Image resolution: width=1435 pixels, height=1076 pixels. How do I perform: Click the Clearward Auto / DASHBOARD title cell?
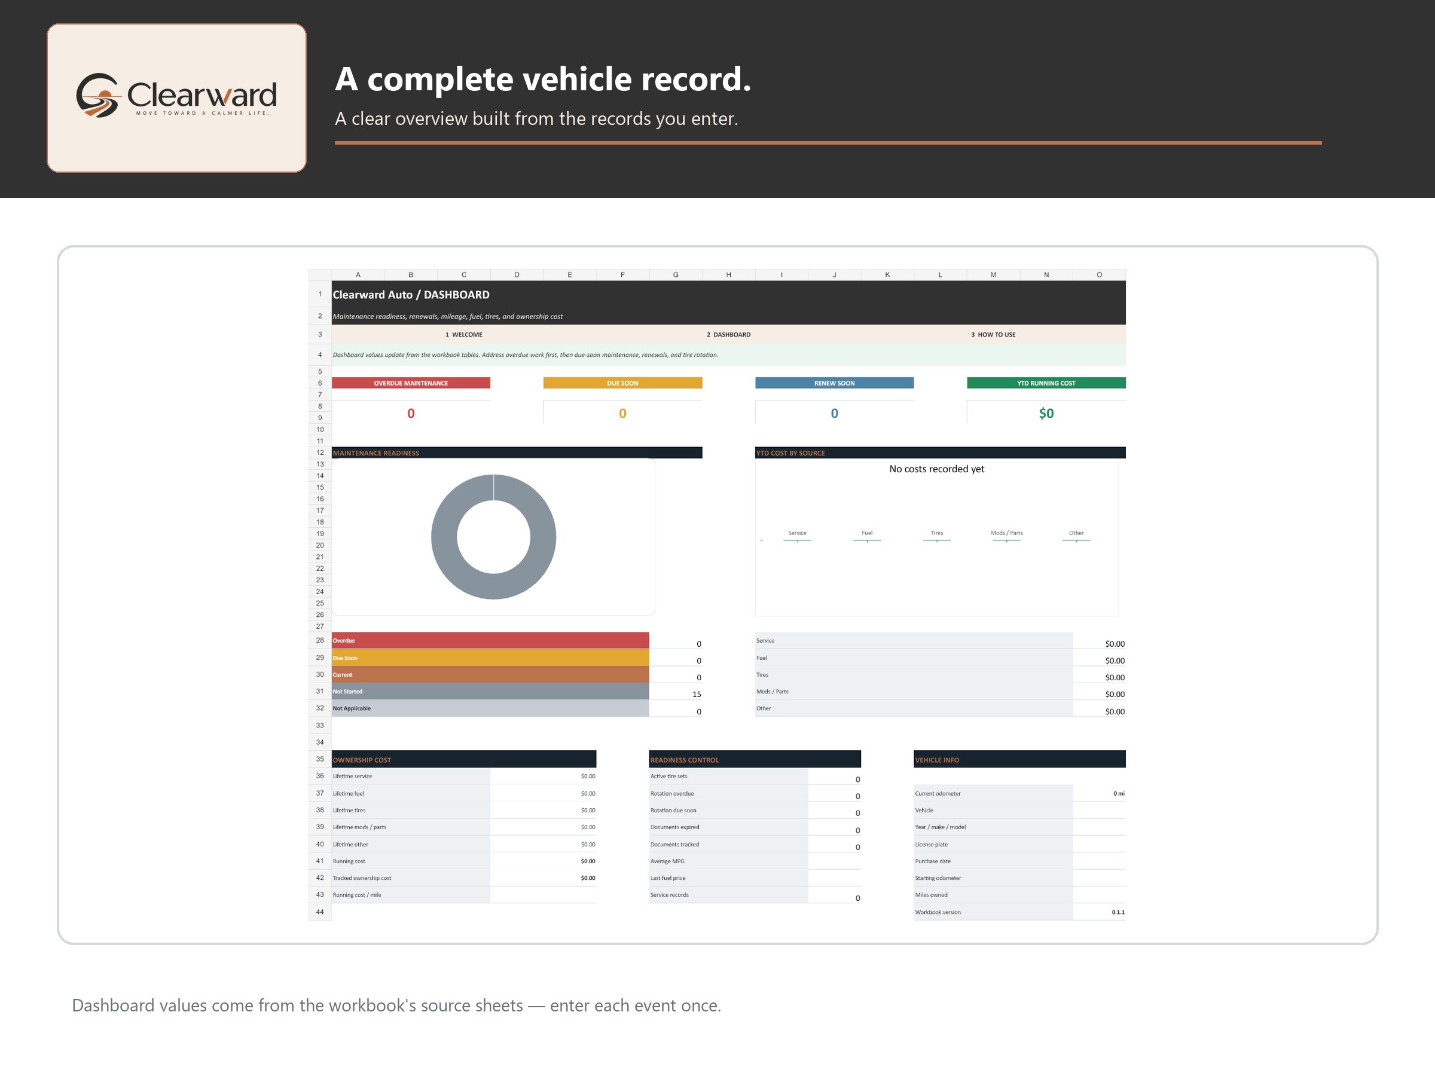pos(411,295)
